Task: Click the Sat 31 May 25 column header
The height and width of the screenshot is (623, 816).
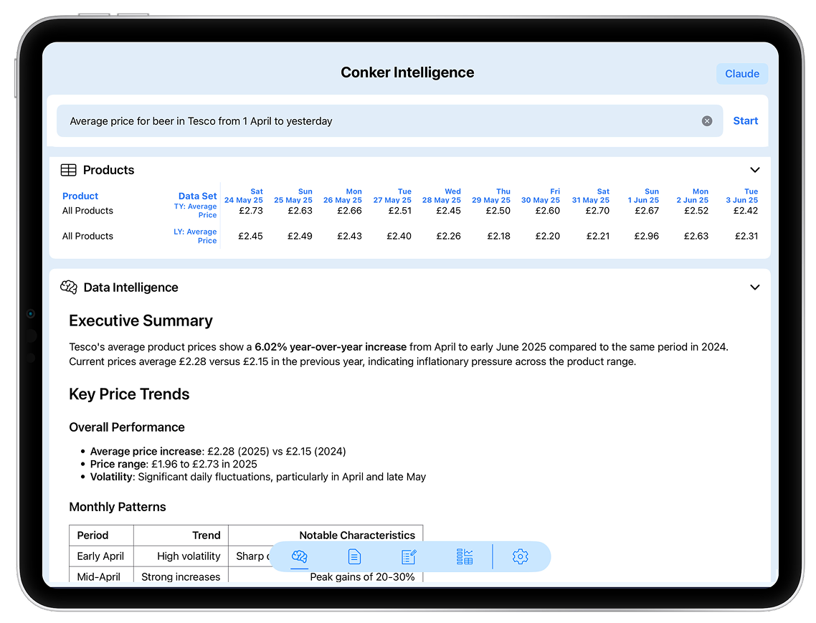Action: pyautogui.click(x=591, y=196)
